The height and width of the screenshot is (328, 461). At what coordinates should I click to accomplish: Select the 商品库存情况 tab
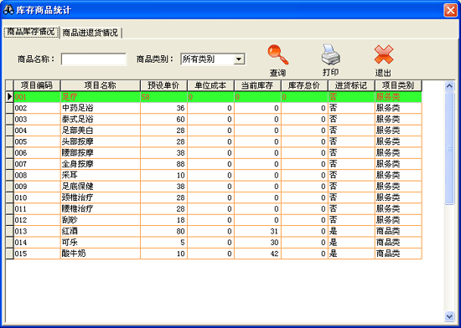[x=31, y=32]
